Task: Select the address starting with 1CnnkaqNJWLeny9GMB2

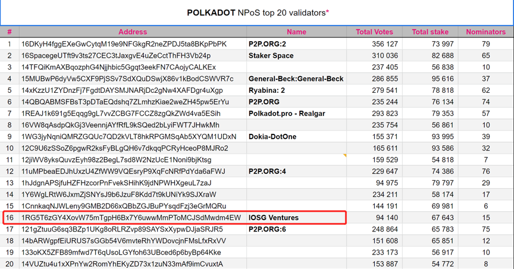Action: 124,206
